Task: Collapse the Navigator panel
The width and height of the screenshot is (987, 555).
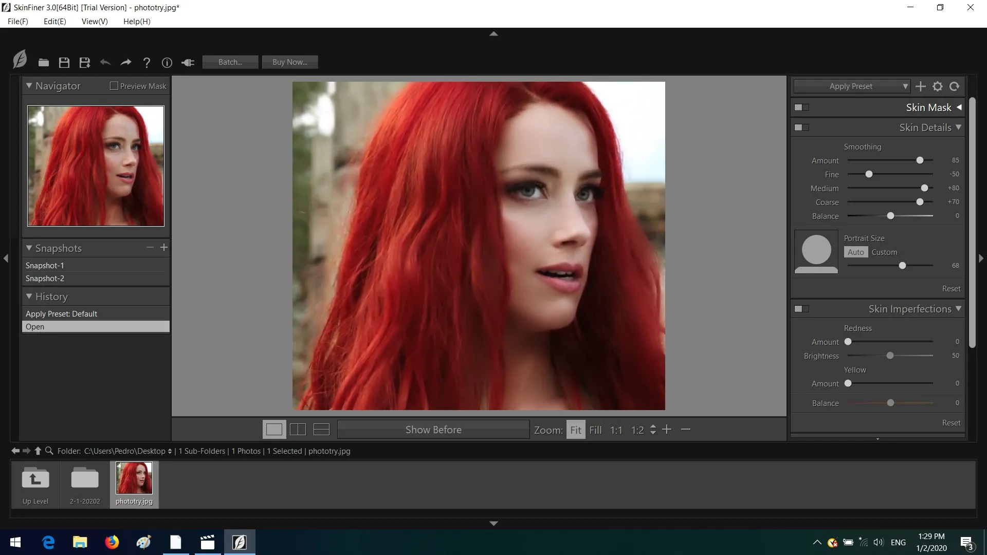Action: pos(29,86)
